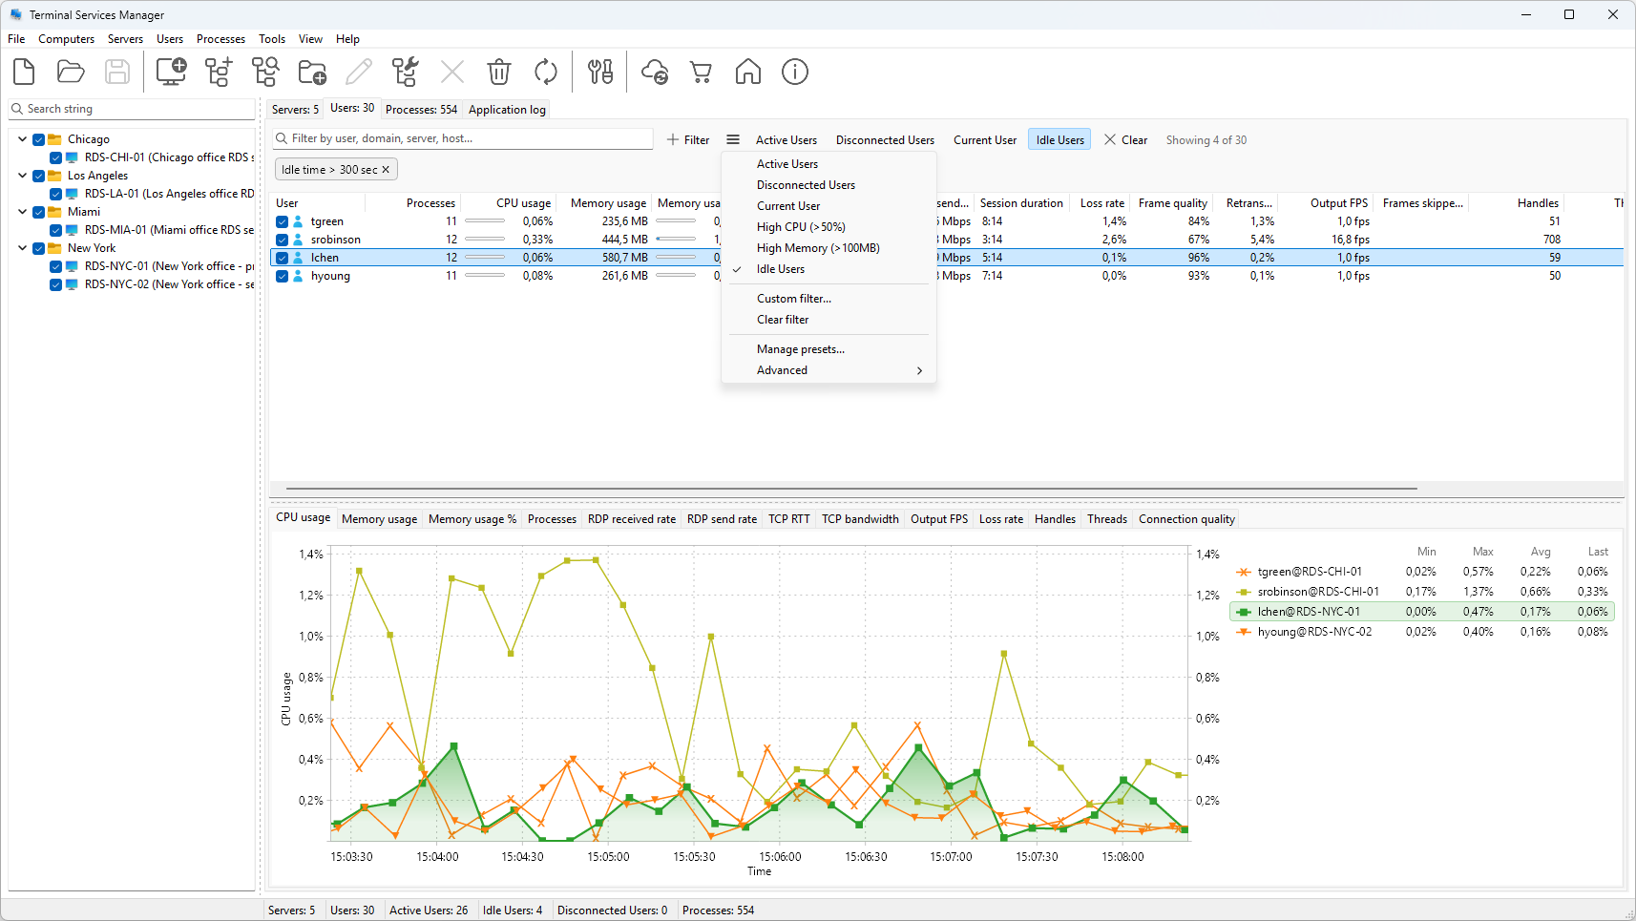This screenshot has width=1636, height=921.
Task: Click the Add computer toolbar icon
Action: click(x=172, y=72)
